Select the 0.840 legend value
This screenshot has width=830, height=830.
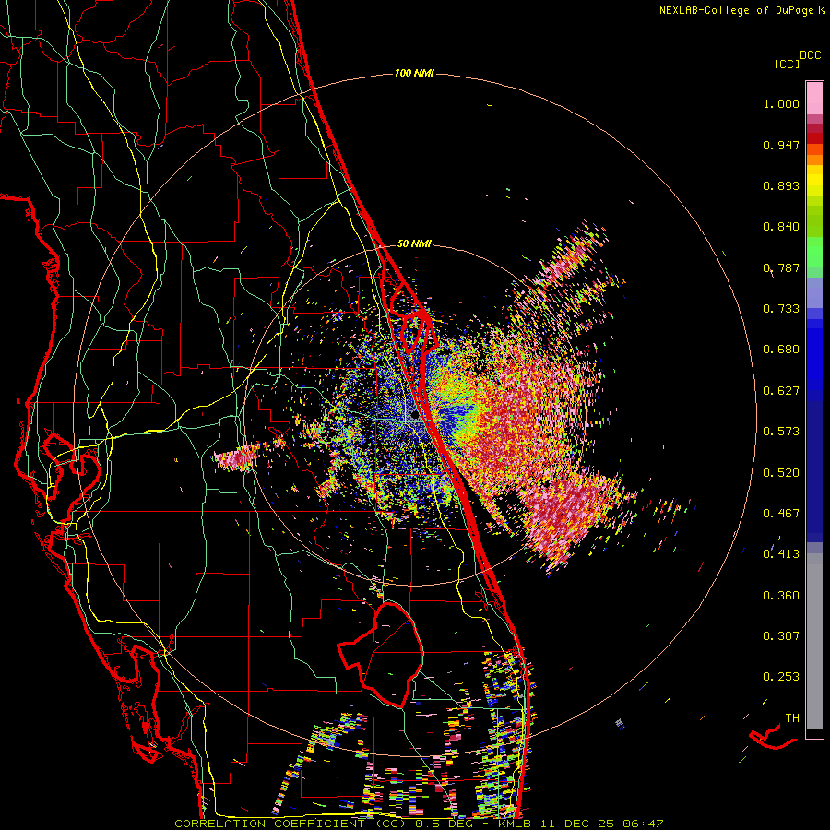pyautogui.click(x=781, y=227)
